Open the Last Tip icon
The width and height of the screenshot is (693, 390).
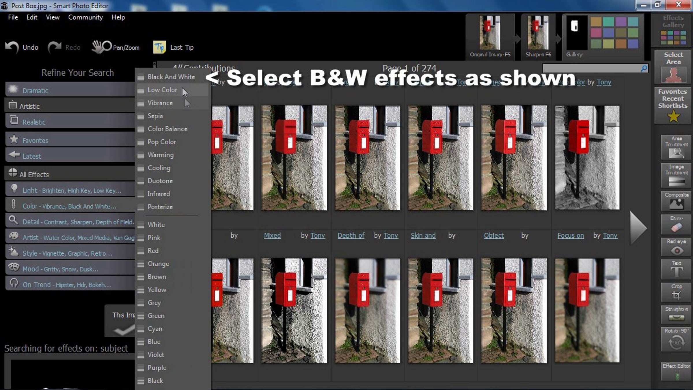pyautogui.click(x=159, y=47)
